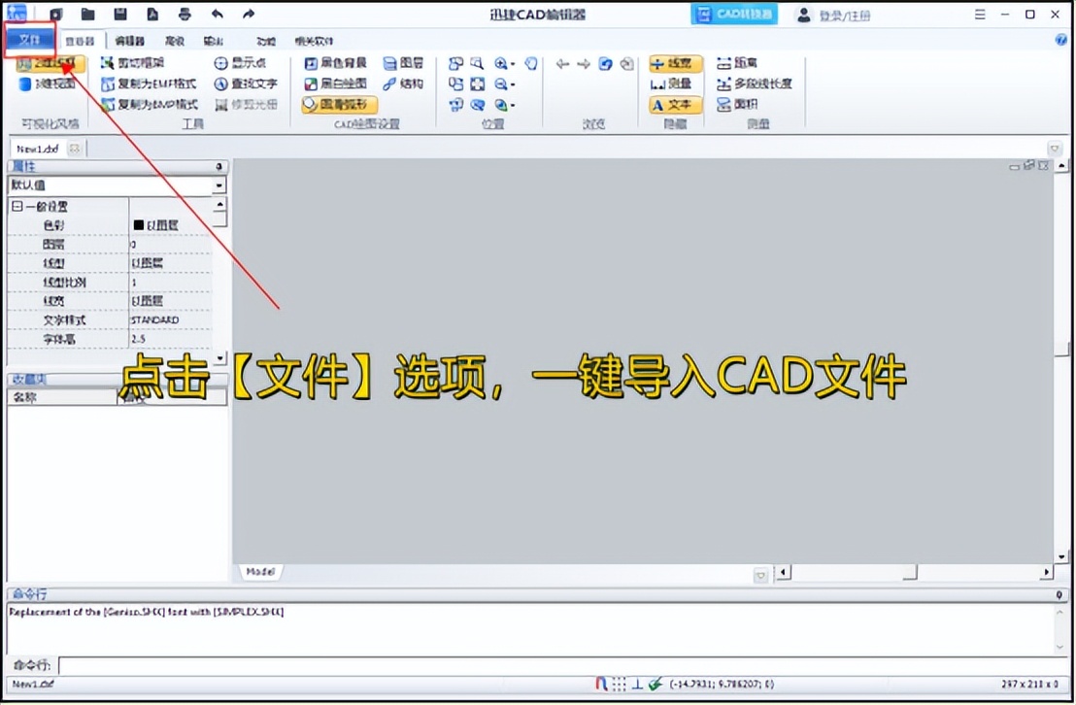Select the 距离 distance measure tool
This screenshot has height=705, width=1076.
click(741, 63)
